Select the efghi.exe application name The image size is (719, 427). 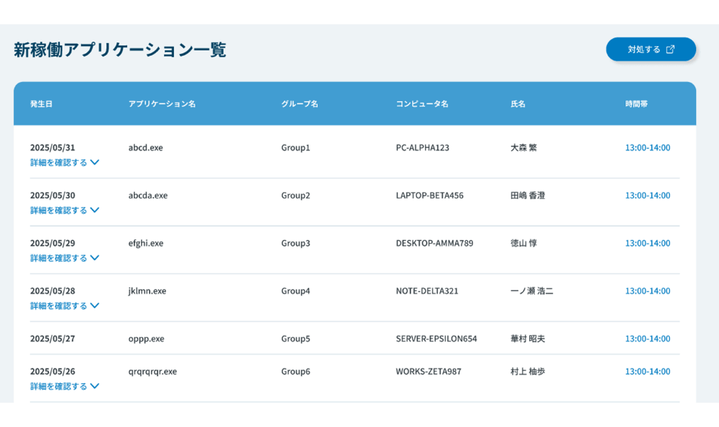pos(146,243)
